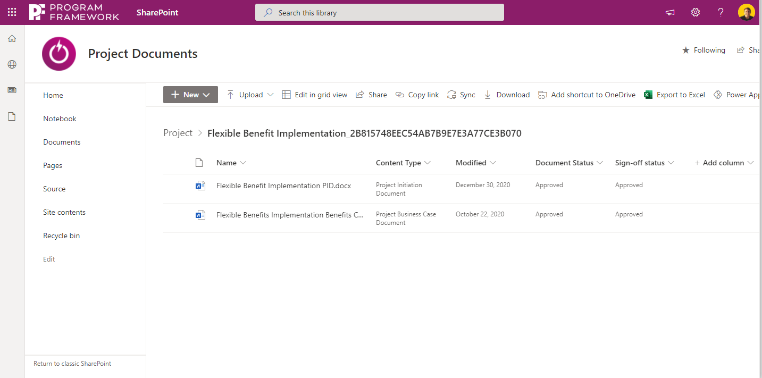Open the news icon in left rail
The width and height of the screenshot is (762, 378).
(12, 90)
